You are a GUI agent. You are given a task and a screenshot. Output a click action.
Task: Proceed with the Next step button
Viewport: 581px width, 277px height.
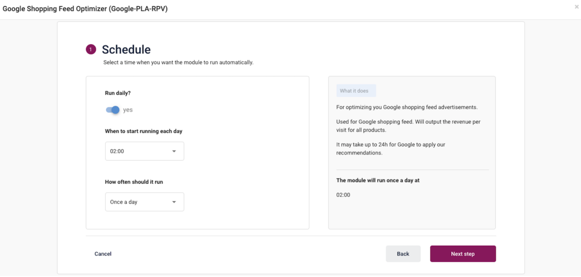(463, 254)
